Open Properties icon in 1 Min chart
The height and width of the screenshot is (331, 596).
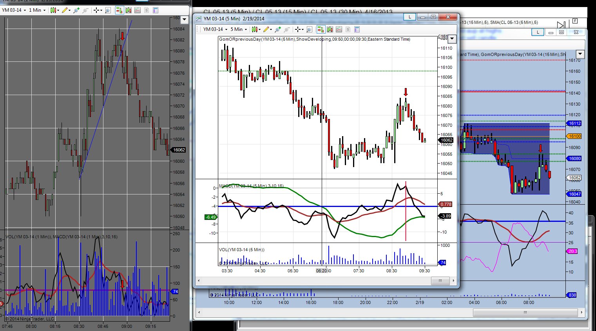[x=156, y=10]
